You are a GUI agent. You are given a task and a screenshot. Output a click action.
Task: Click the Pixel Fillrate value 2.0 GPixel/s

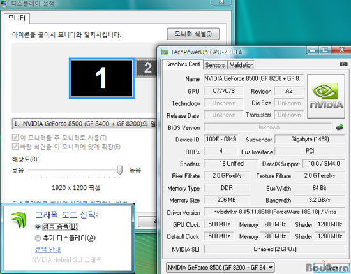click(x=227, y=176)
